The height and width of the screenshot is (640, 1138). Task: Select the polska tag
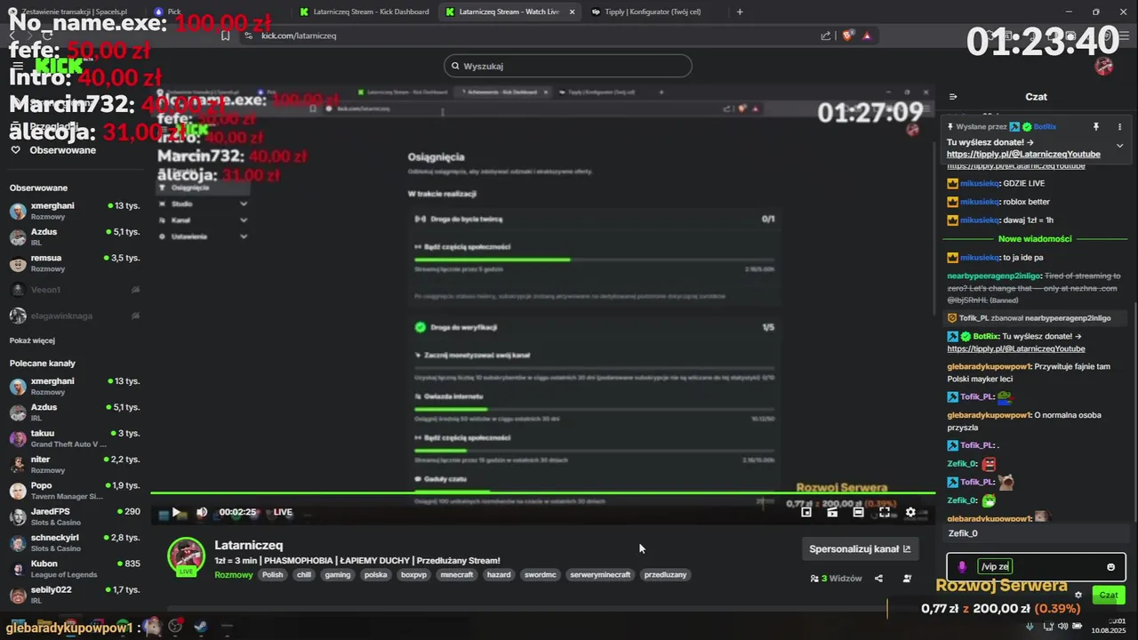(376, 575)
